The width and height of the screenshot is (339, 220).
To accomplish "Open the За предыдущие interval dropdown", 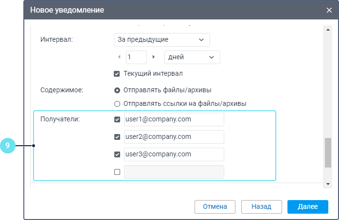I will tap(161, 39).
